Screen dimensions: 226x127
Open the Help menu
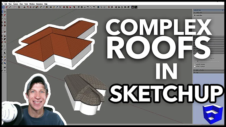click(x=46, y=4)
